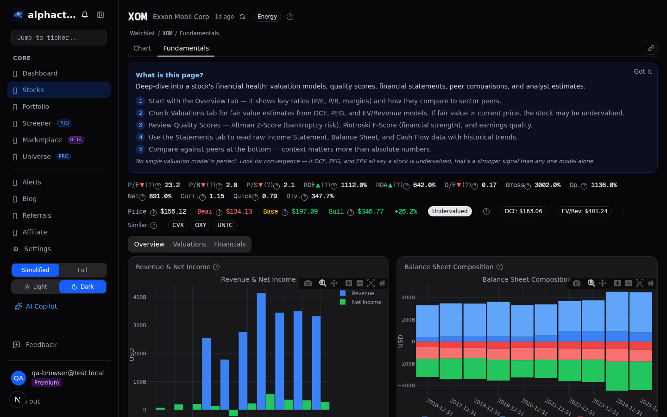This screenshot has height=417, width=667.
Task: Open the Chart tab for XOM
Action: (142, 48)
